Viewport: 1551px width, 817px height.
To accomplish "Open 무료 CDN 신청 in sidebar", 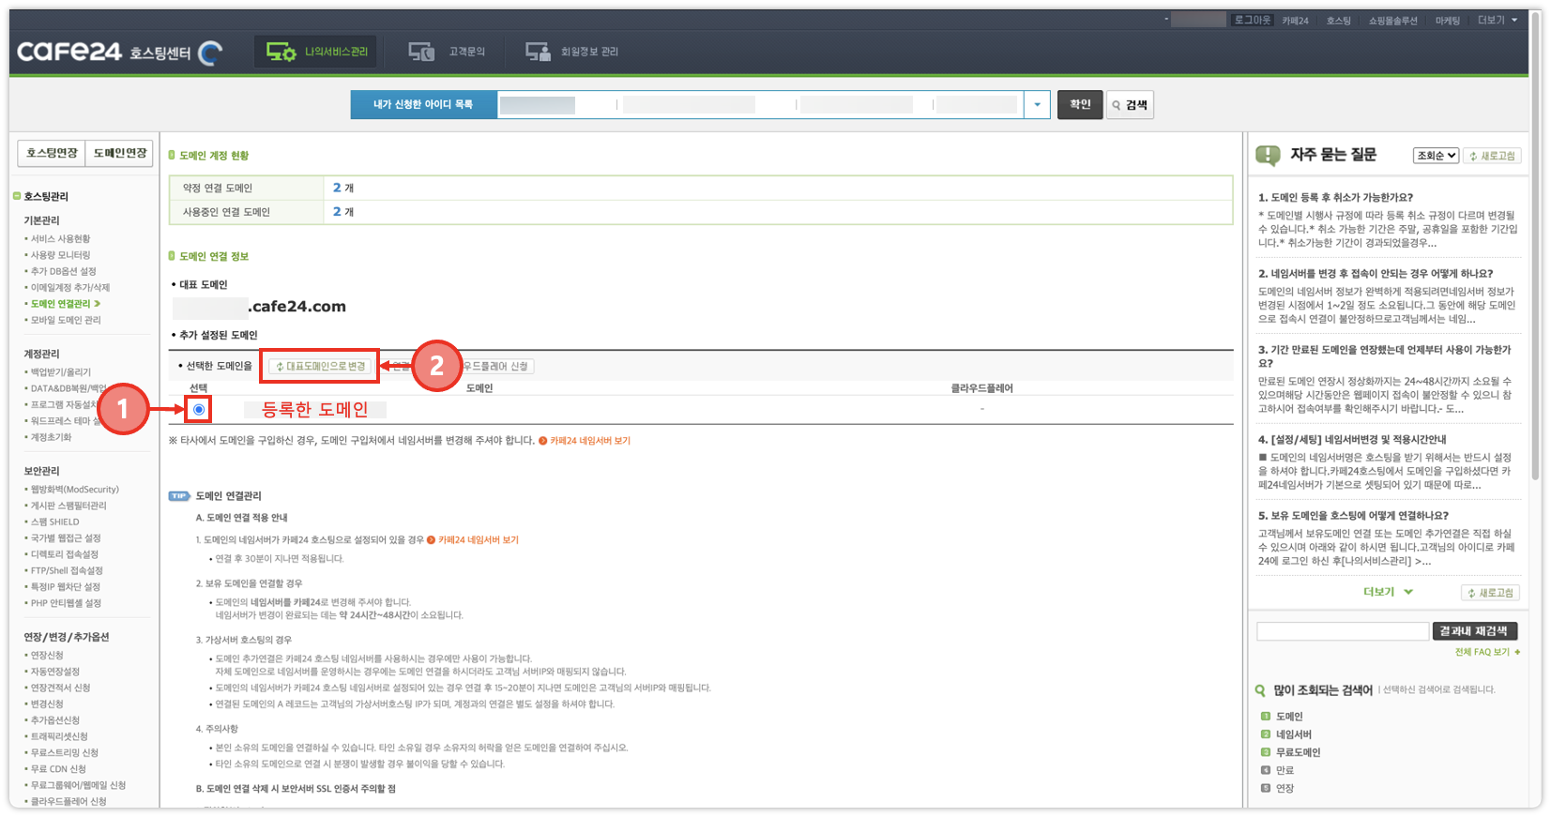I will [x=57, y=769].
